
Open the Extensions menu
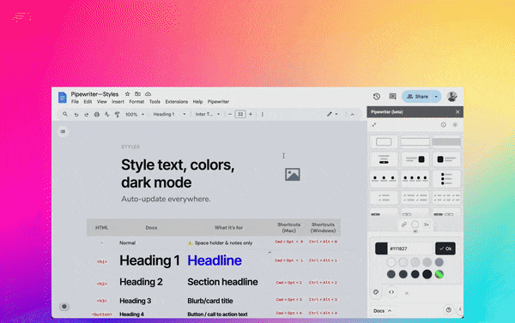pyautogui.click(x=176, y=102)
